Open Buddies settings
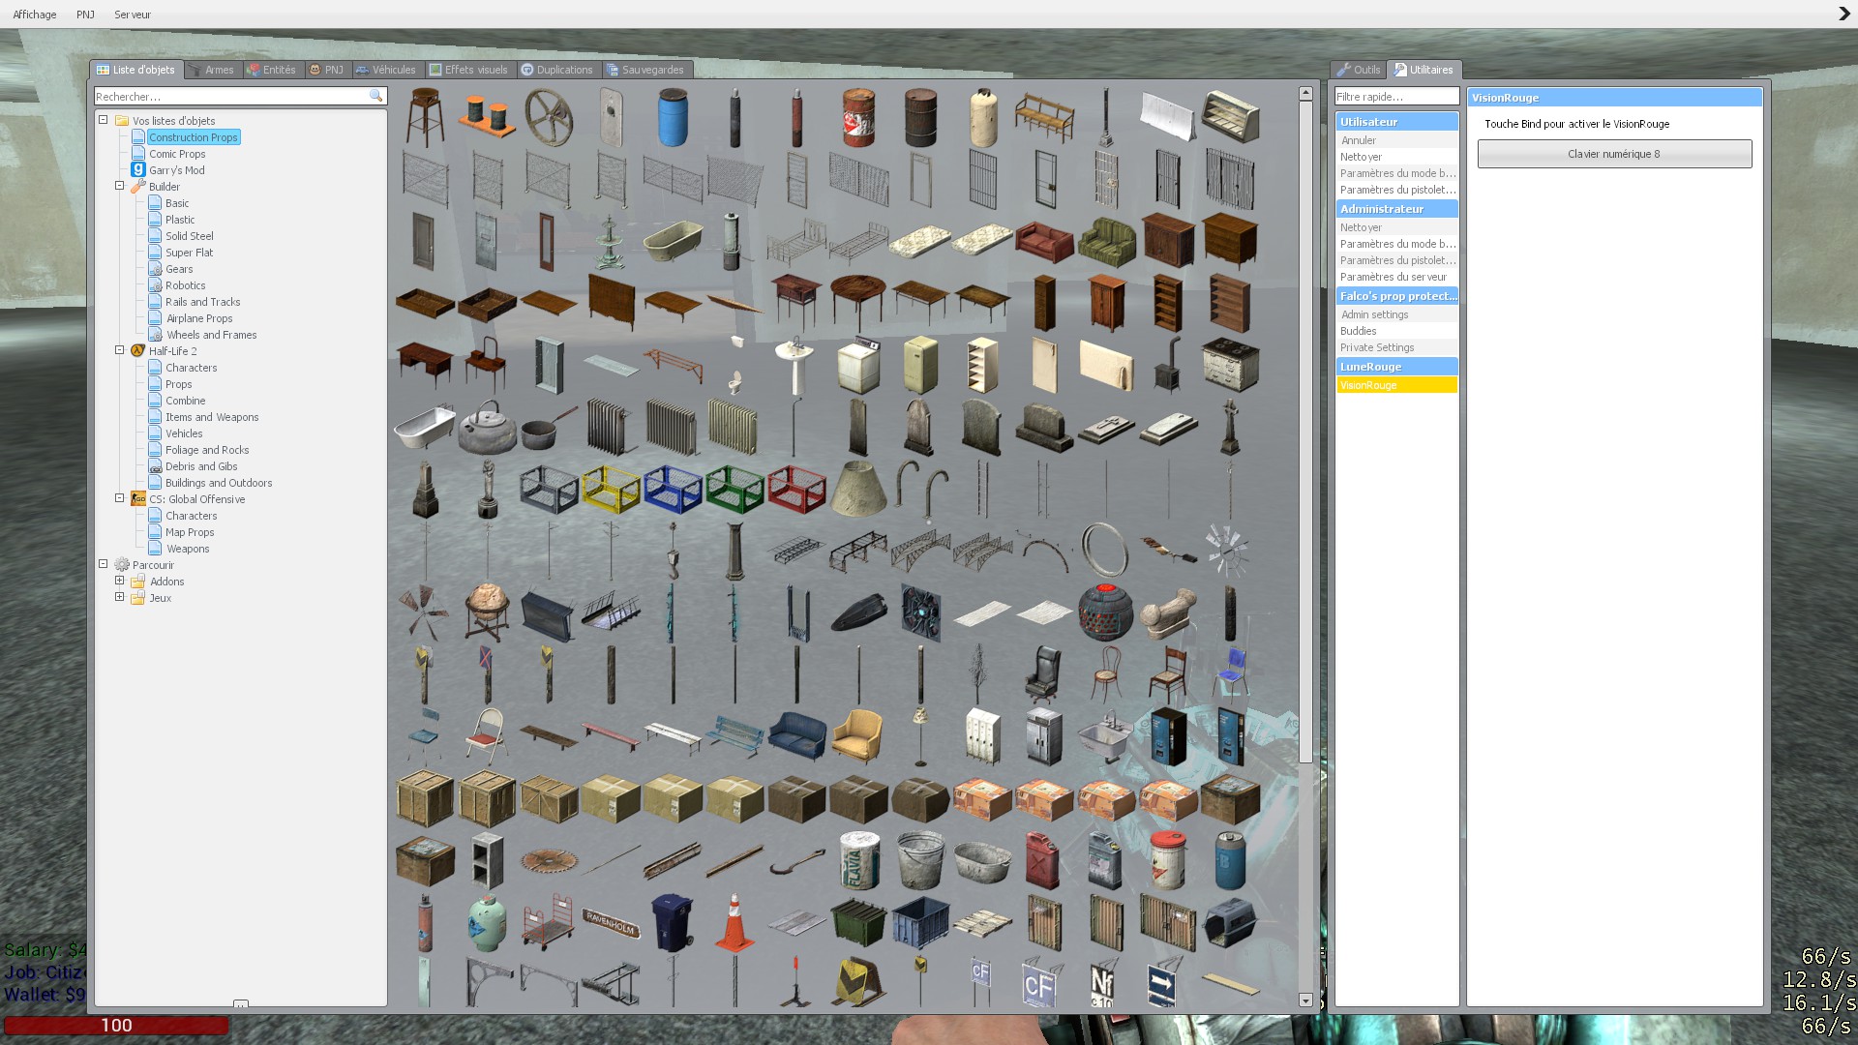Viewport: 1858px width, 1045px height. coord(1396,331)
